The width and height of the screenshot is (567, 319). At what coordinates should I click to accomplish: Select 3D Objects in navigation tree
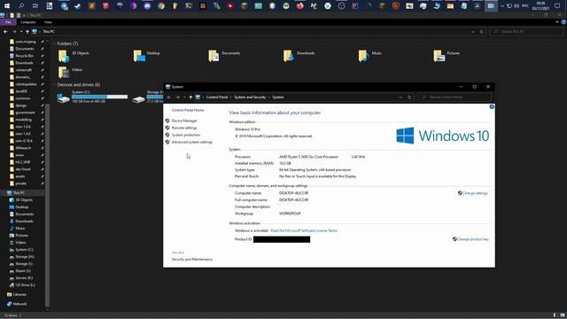pyautogui.click(x=24, y=200)
